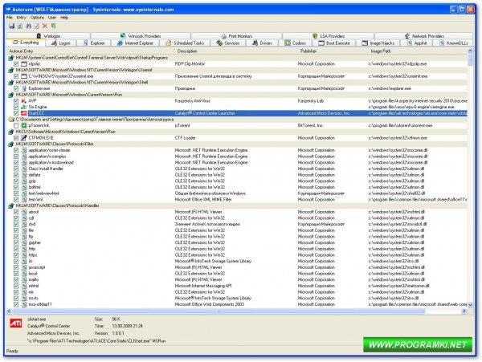
Task: Click the Six Engine row icon
Action: coord(24,107)
